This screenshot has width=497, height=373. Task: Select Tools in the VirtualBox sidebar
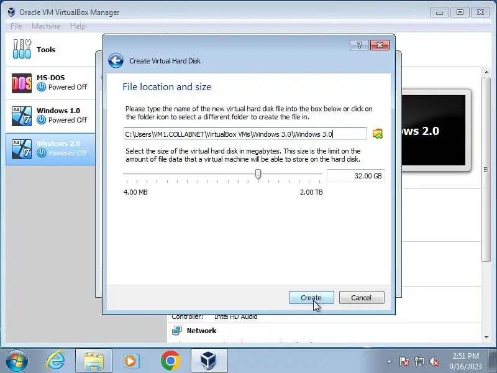click(51, 50)
